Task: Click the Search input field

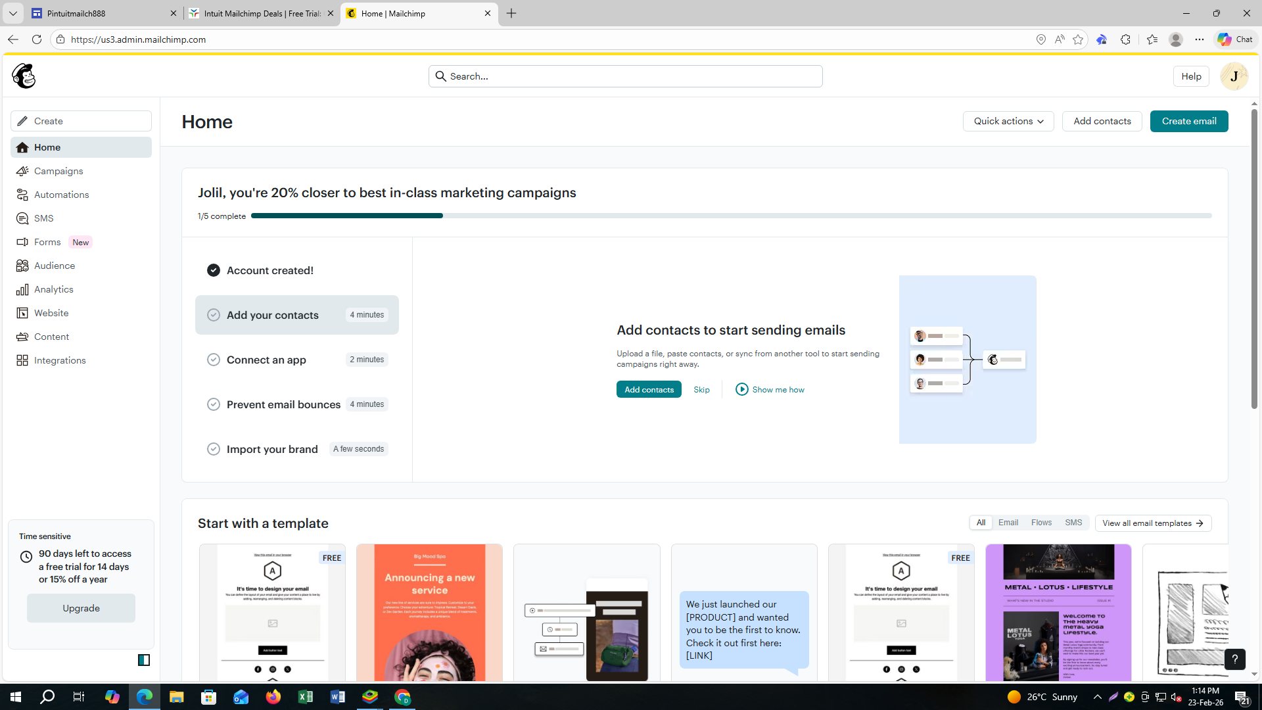Action: point(625,76)
